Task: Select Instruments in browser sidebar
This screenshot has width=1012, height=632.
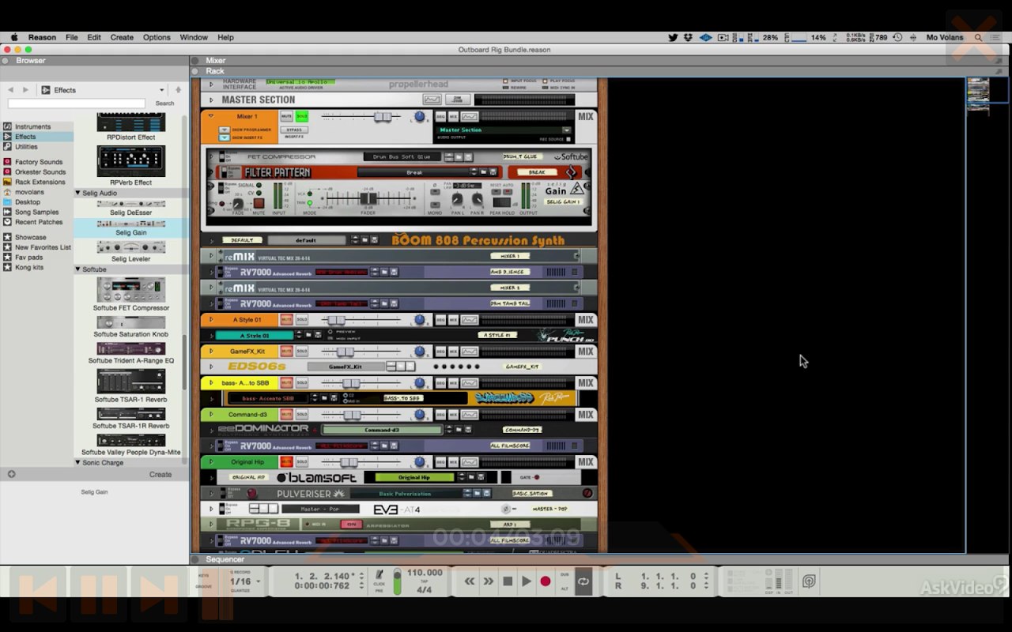Action: coord(32,126)
